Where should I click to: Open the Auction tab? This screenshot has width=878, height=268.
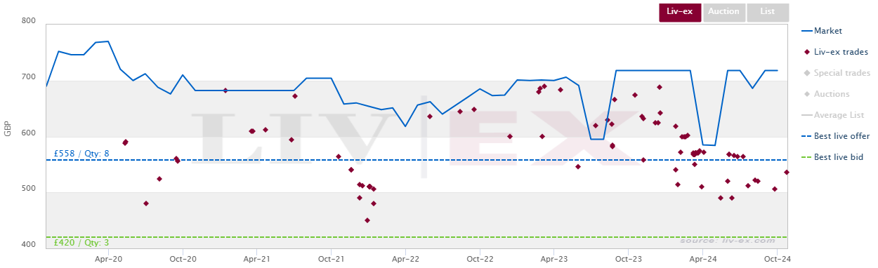point(723,12)
